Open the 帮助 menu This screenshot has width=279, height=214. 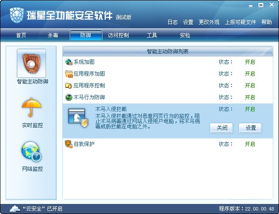coord(266,22)
